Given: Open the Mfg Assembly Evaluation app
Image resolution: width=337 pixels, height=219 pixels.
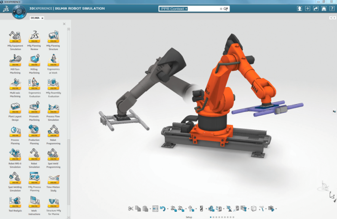Looking at the screenshot, I should click(x=53, y=88).
